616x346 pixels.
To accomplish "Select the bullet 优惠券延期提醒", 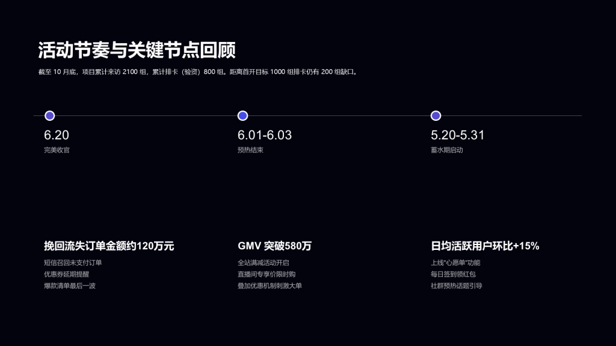I will click(x=66, y=275).
